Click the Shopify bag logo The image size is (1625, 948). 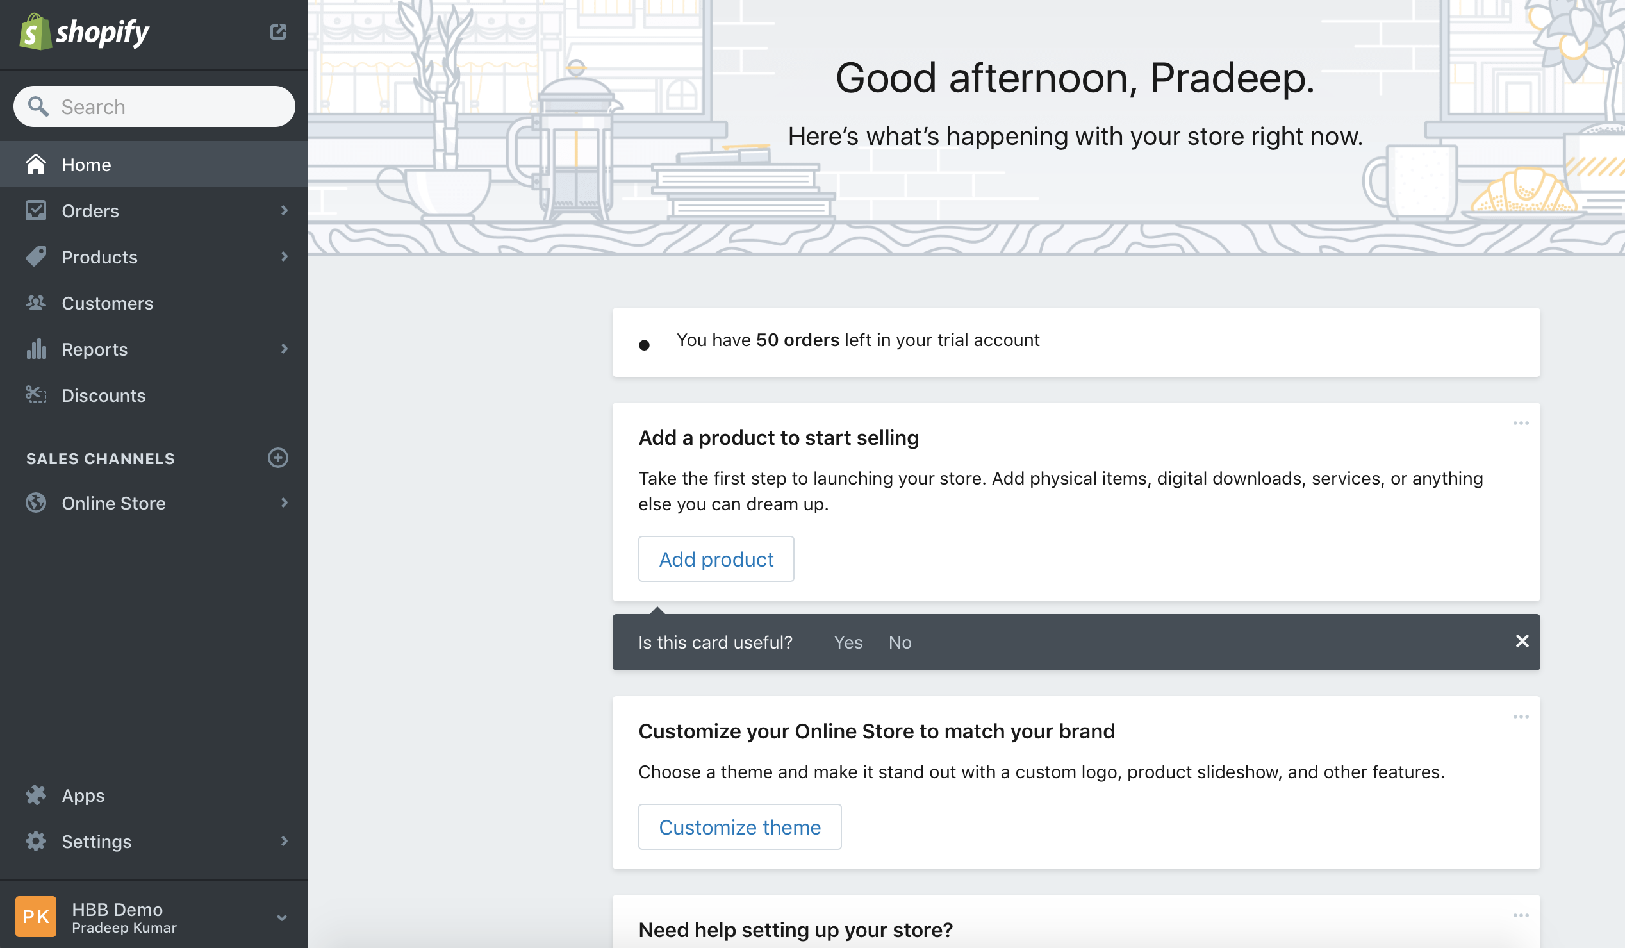click(35, 32)
